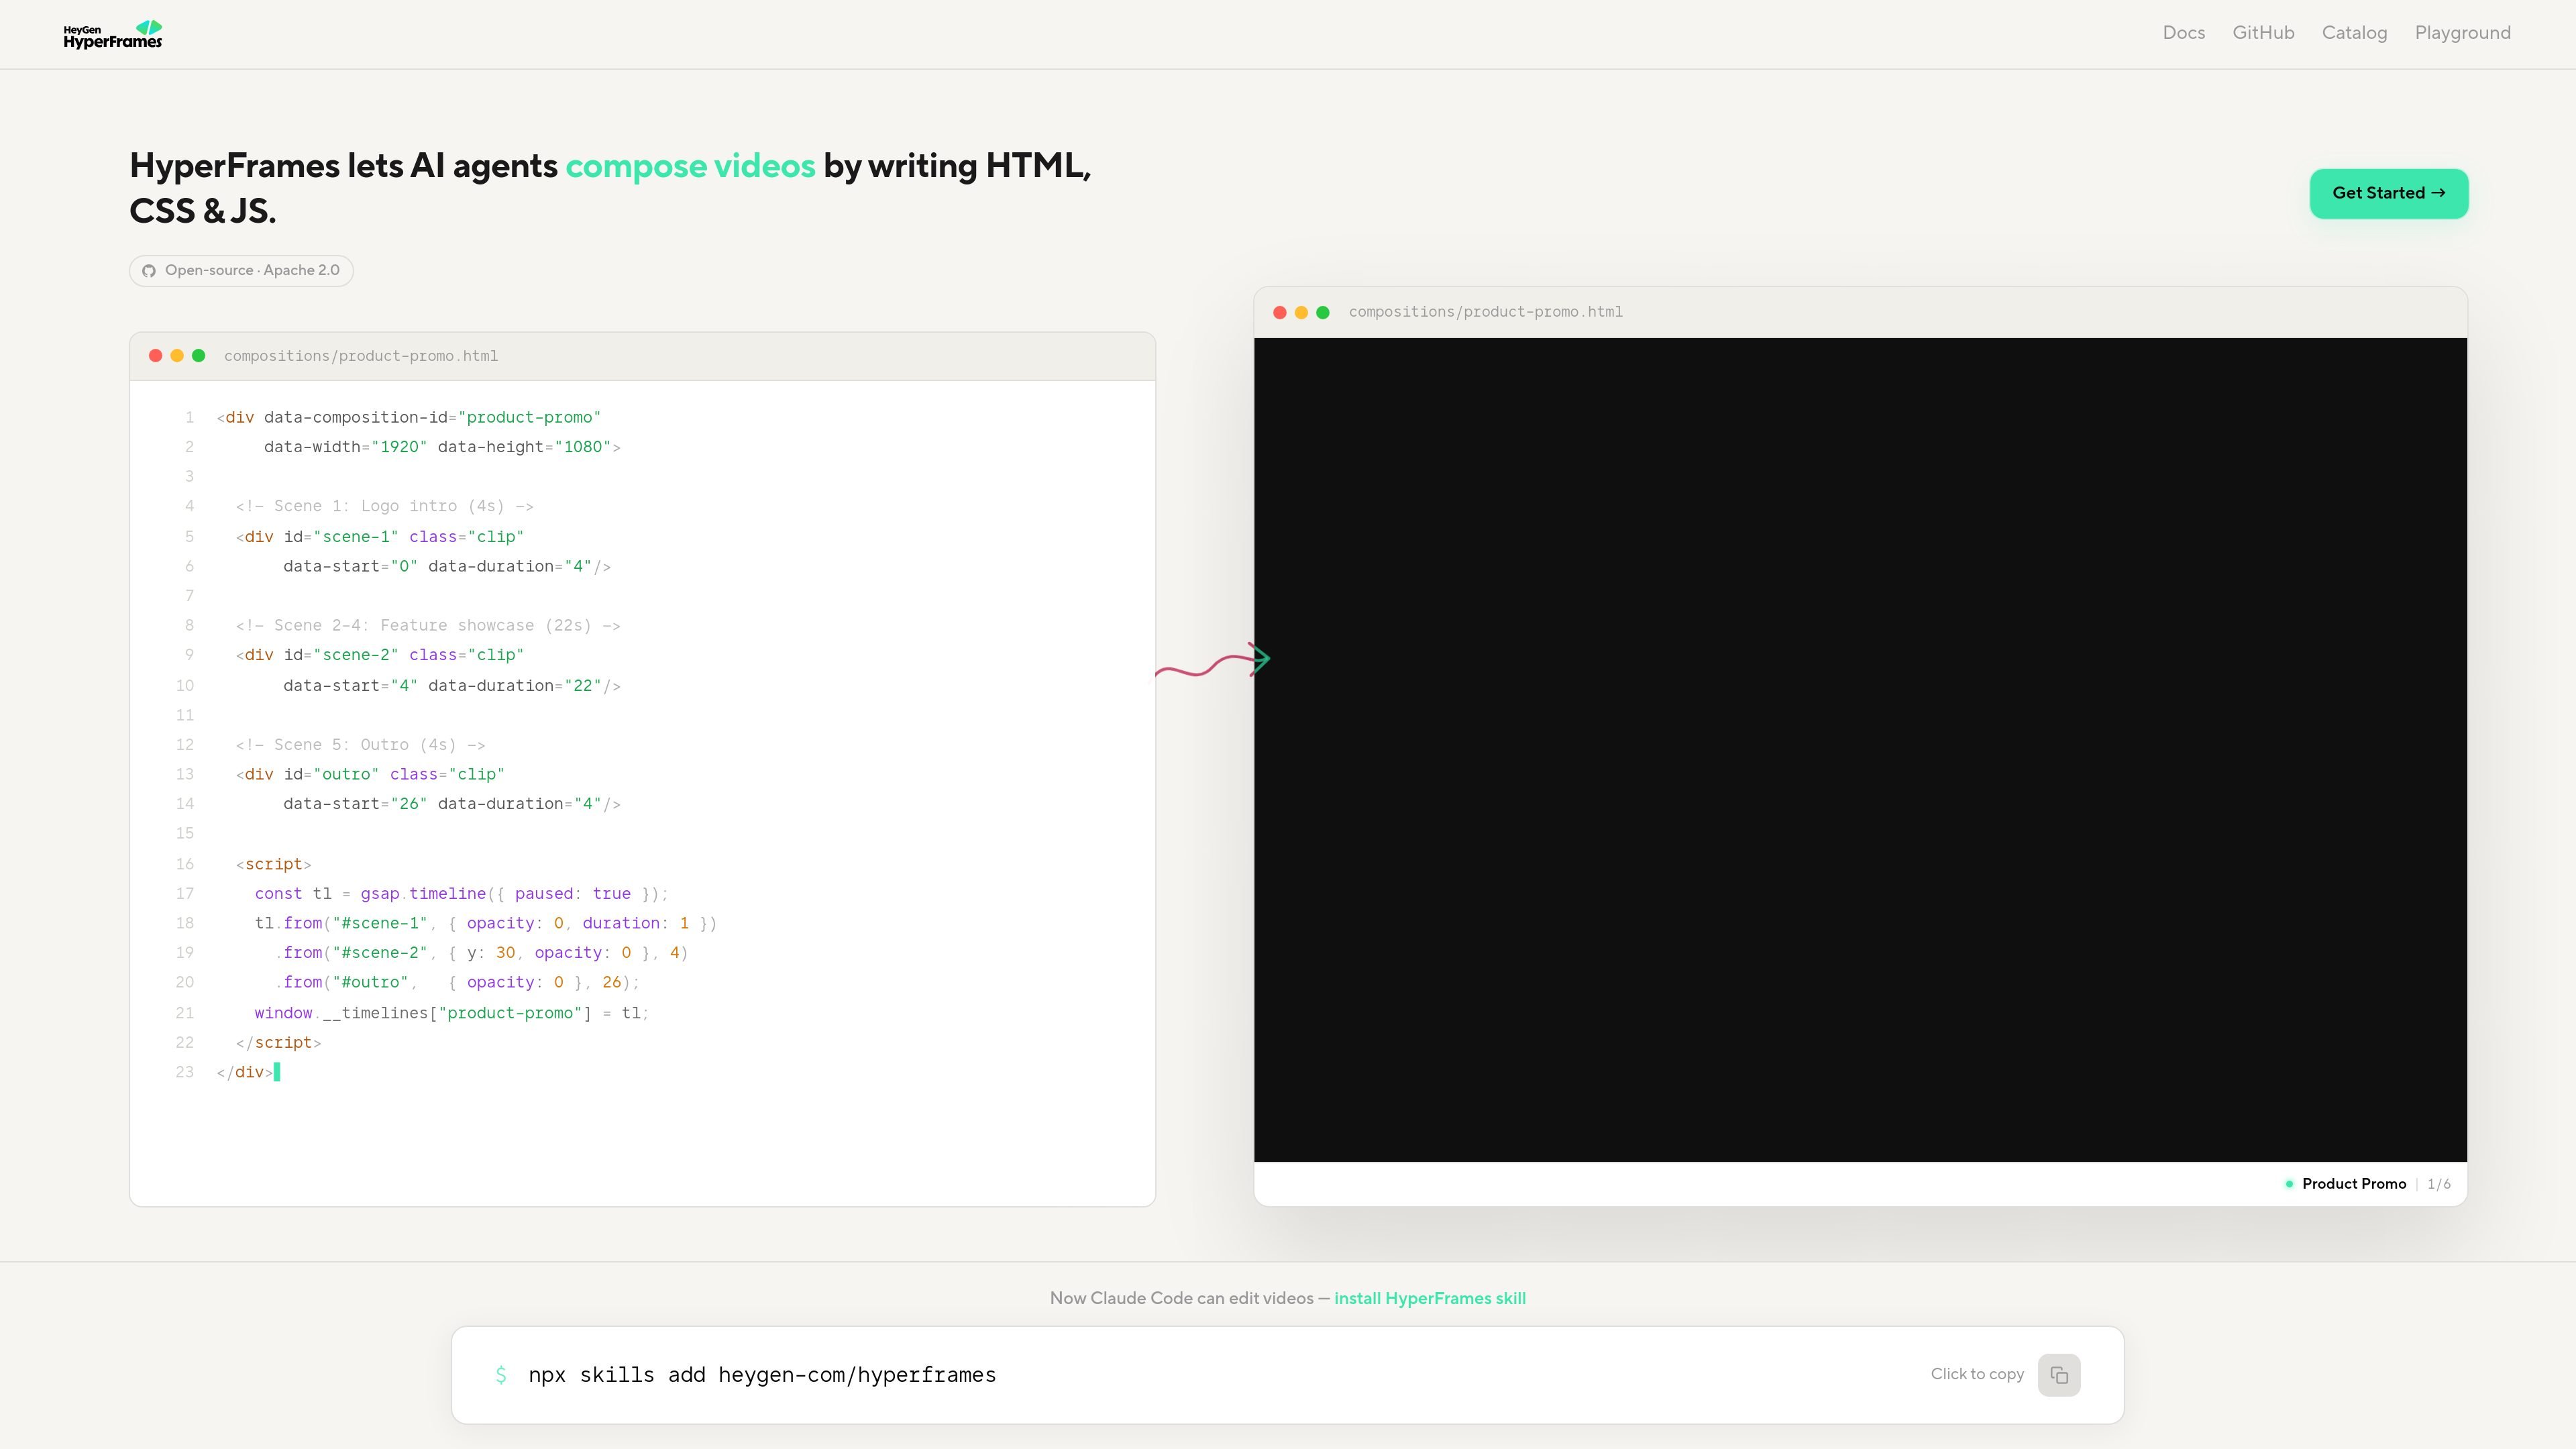Click the opening script tag line

click(273, 864)
